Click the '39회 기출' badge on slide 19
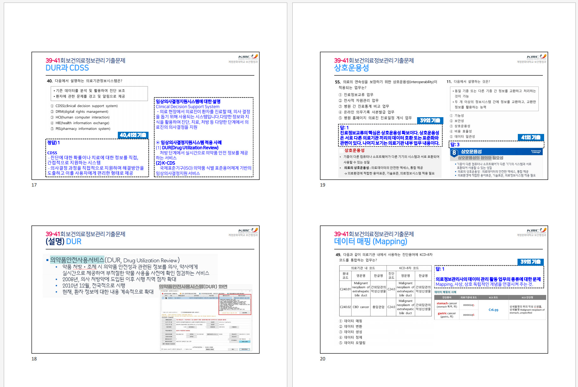Viewport: 578px width, 387px height. tap(430, 120)
